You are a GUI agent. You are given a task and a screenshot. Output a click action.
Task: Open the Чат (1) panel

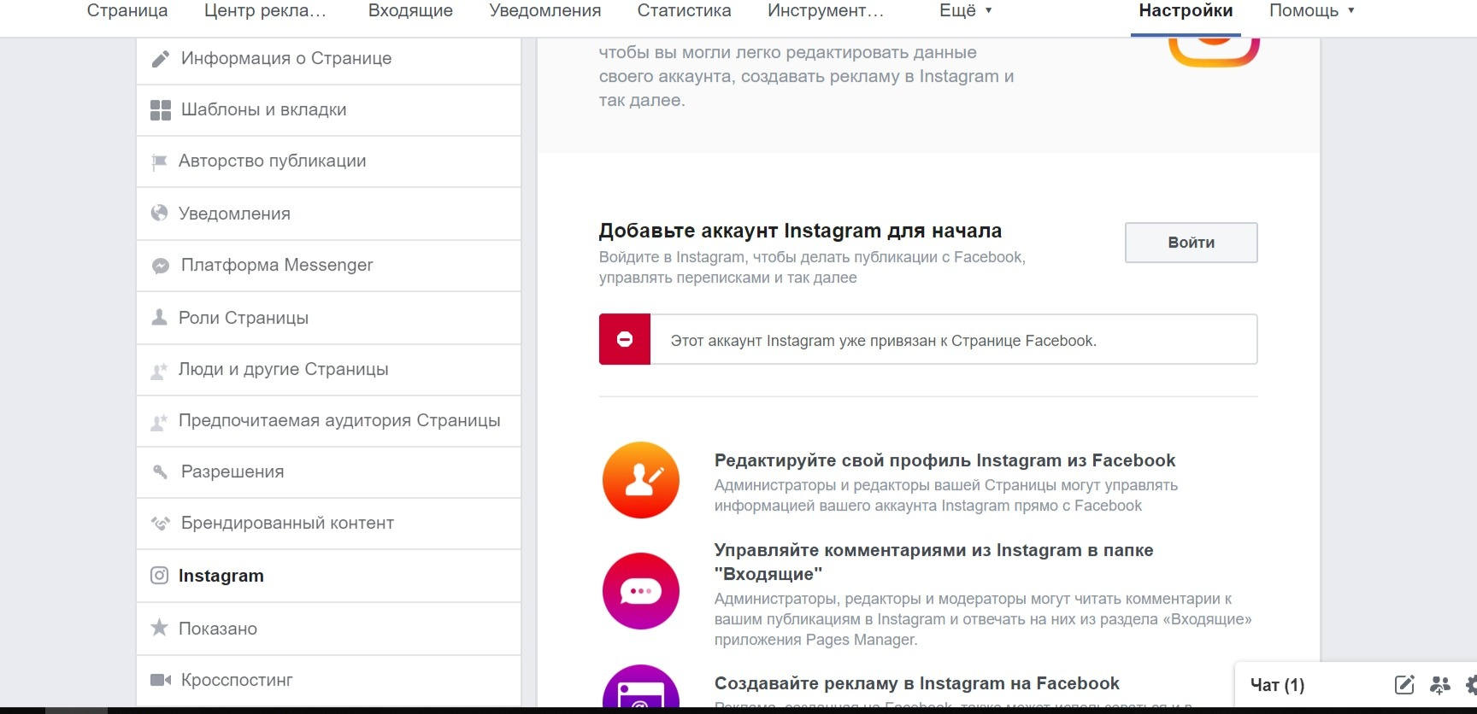click(1277, 685)
